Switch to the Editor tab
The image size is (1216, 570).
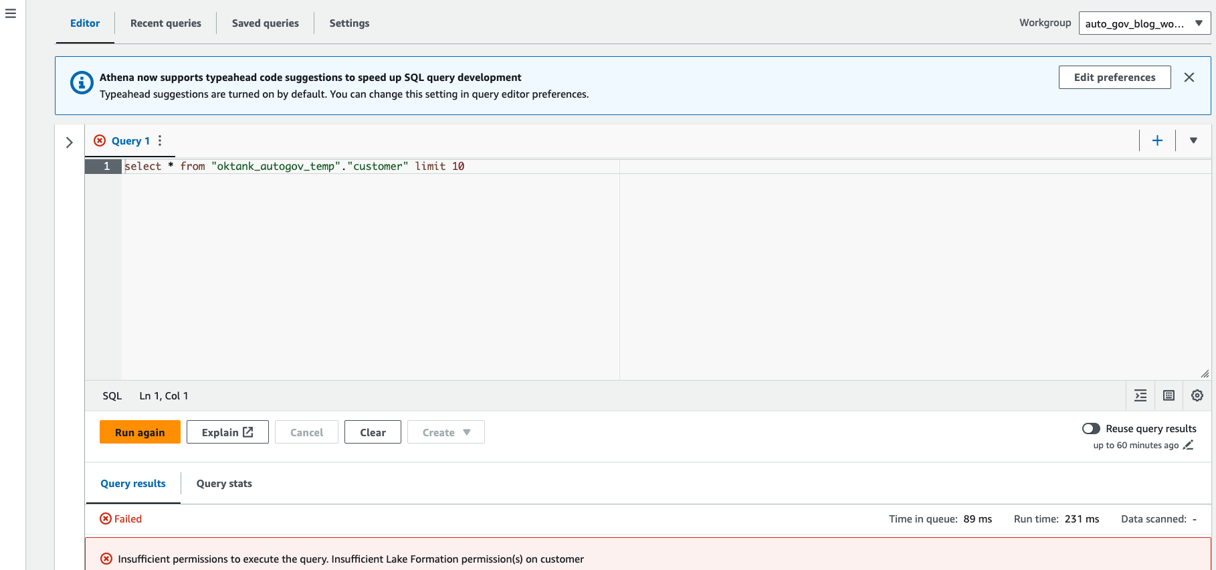(x=85, y=23)
